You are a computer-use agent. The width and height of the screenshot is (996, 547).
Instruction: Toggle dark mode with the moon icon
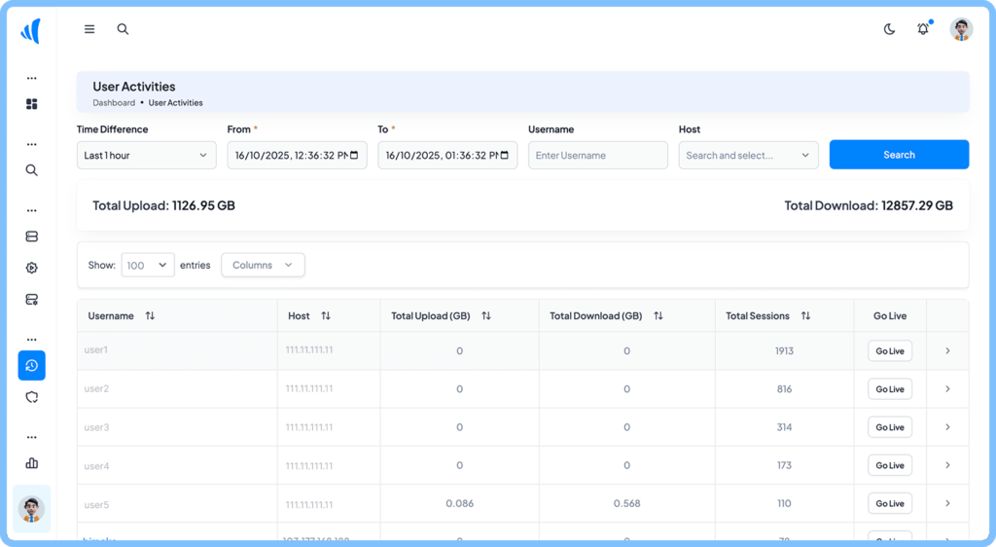coord(889,29)
